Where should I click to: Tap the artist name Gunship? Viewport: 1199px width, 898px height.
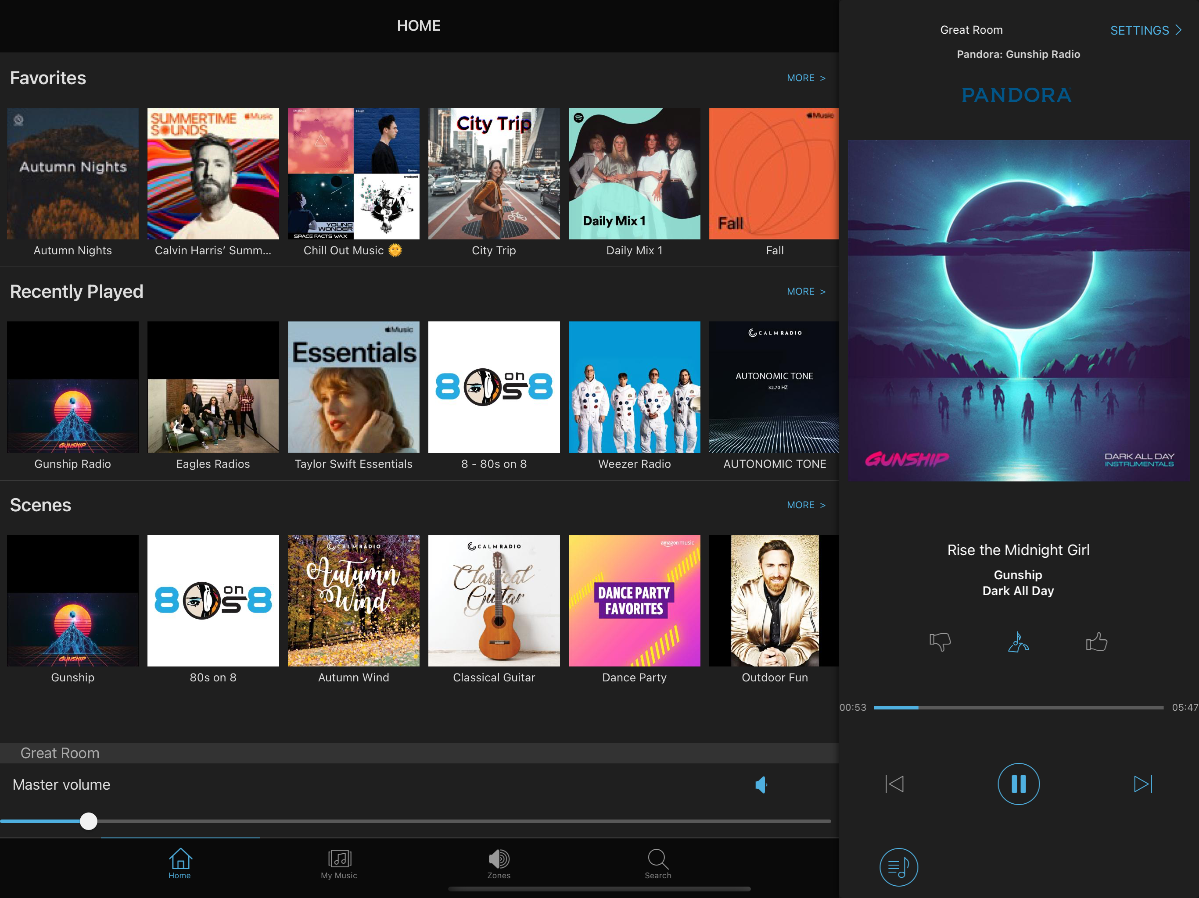[x=1018, y=575]
